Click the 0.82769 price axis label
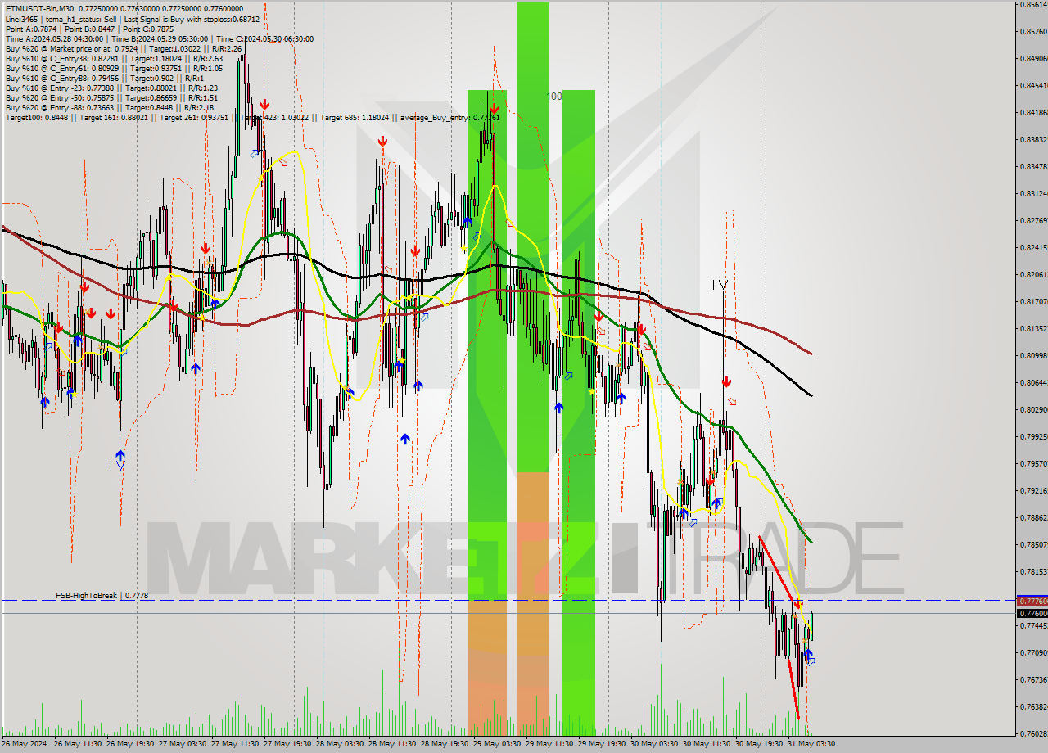The width and height of the screenshot is (1048, 753). pyautogui.click(x=1033, y=221)
